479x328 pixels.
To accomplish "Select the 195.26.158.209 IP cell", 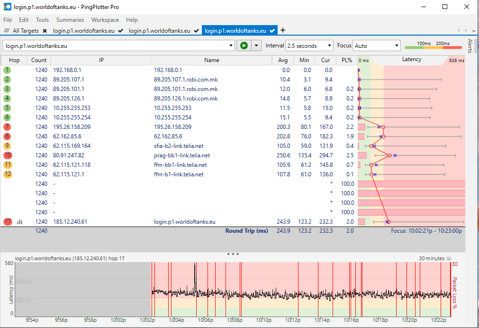I will [x=72, y=127].
